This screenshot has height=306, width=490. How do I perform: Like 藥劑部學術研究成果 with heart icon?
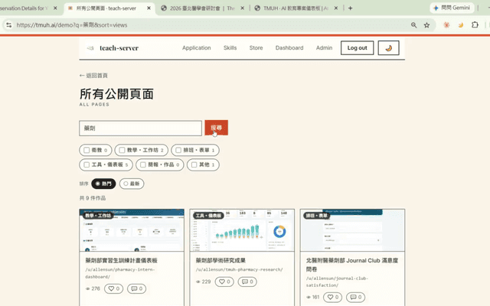click(224, 282)
